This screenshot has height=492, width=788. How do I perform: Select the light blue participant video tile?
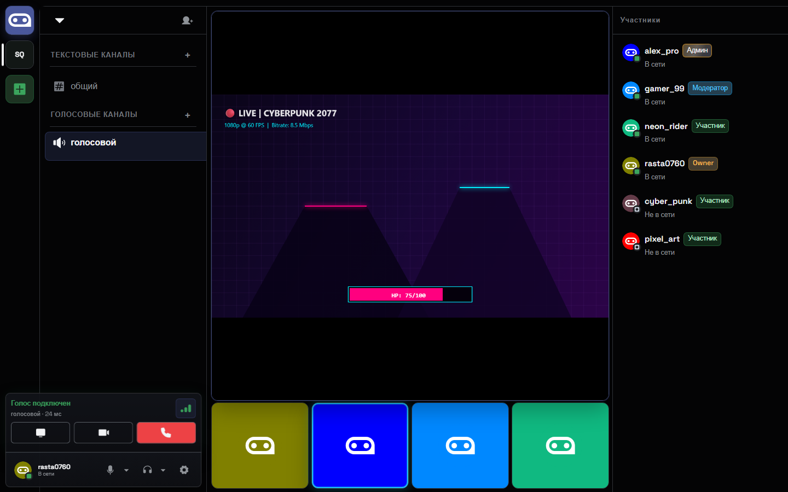point(460,446)
